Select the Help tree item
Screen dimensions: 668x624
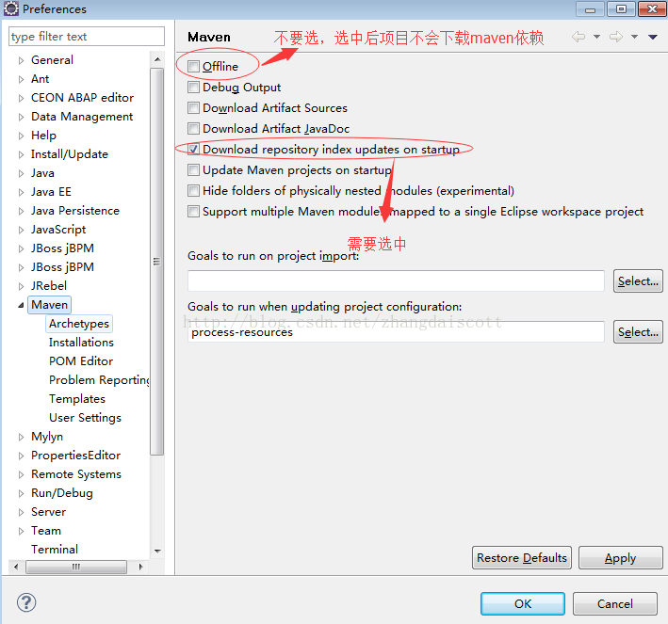pyautogui.click(x=43, y=136)
